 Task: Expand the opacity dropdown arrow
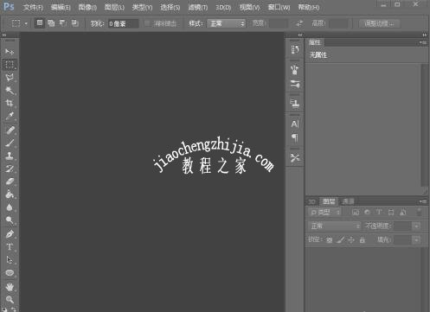(x=417, y=226)
